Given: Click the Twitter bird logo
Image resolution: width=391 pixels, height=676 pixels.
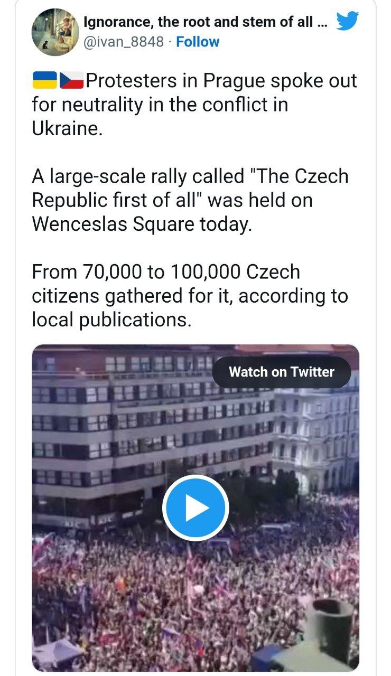Looking at the screenshot, I should 347,22.
